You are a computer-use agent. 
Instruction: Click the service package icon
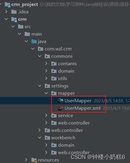coord(54,116)
